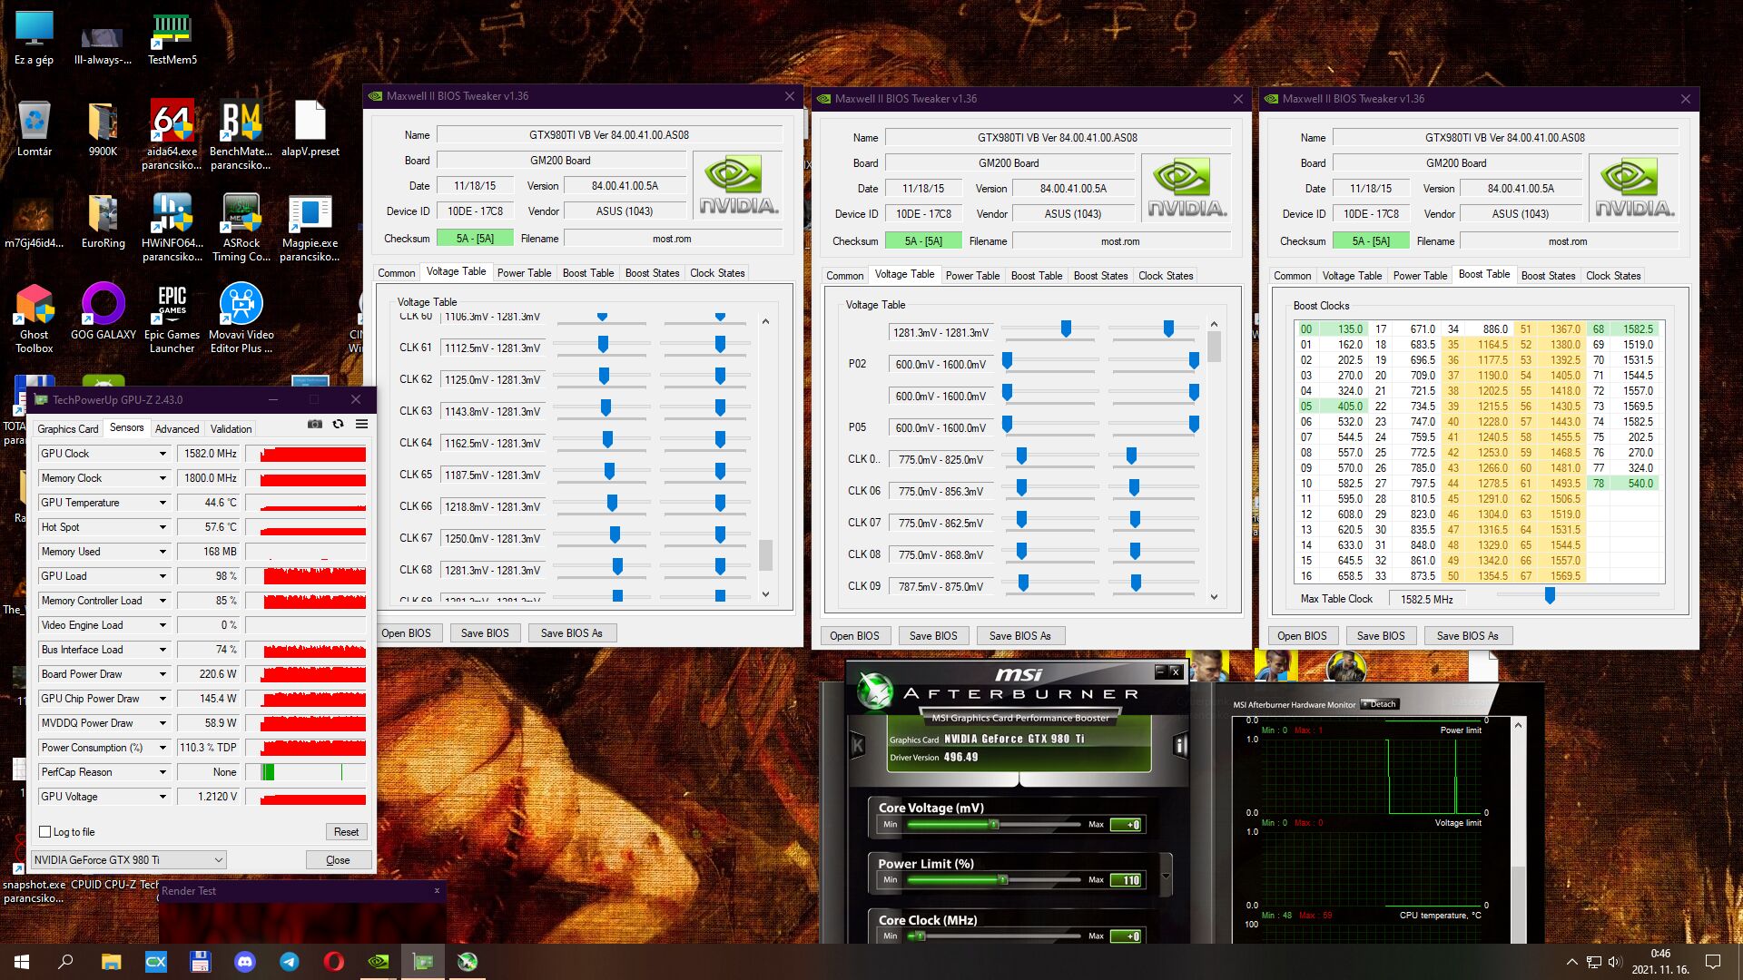Select EuroRing folder icon
The width and height of the screenshot is (1743, 980).
coord(103,221)
